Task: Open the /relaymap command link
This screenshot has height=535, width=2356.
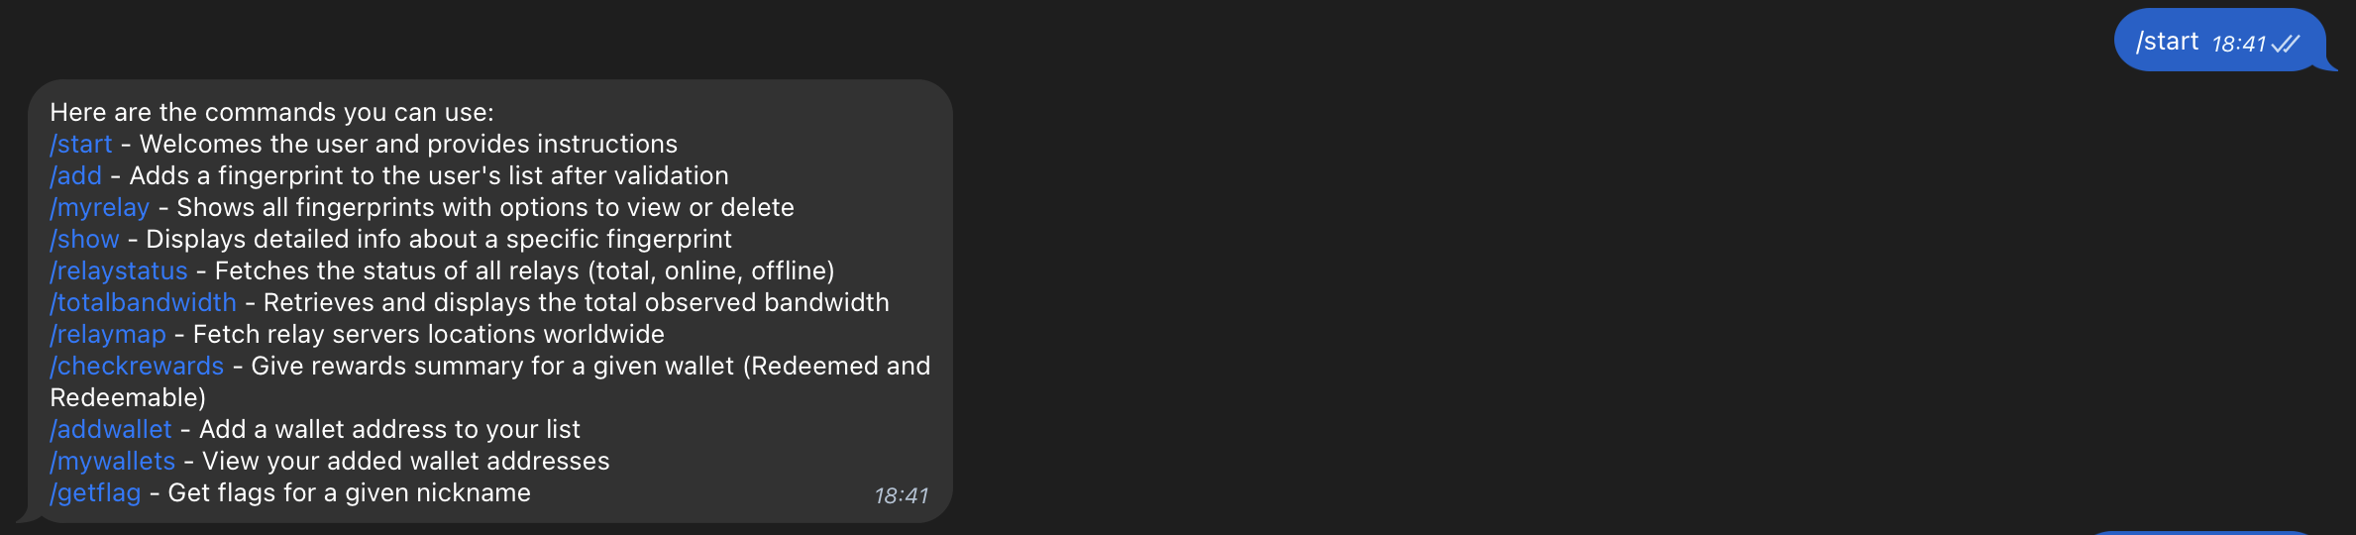Action: 108,335
